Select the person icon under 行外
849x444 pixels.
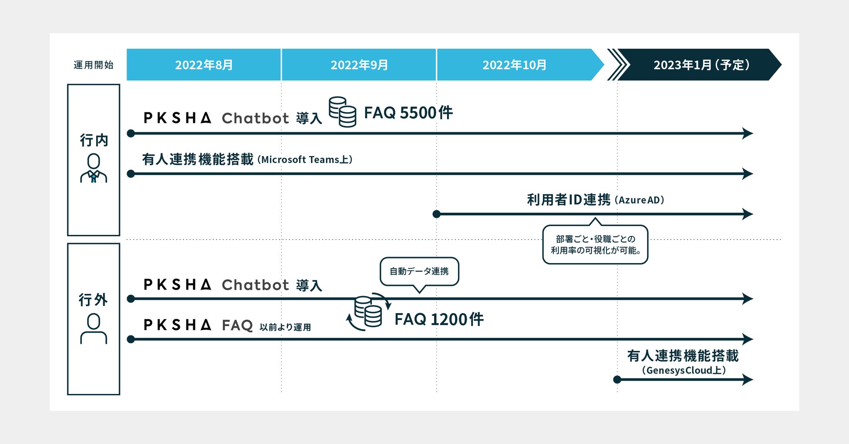click(x=94, y=329)
